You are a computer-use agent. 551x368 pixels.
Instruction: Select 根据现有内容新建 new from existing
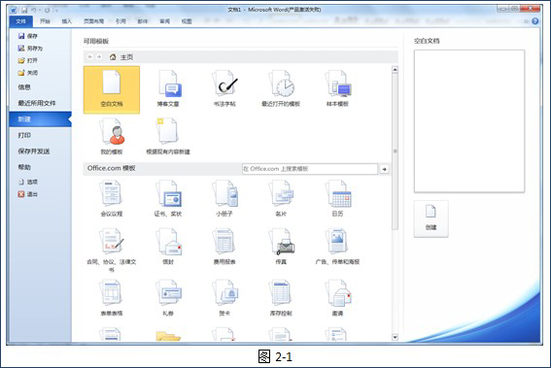click(168, 137)
